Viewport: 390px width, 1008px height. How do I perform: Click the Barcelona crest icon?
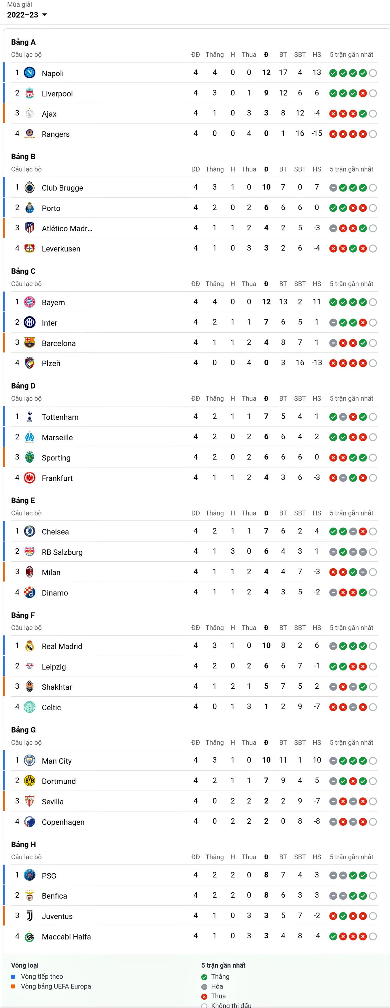30,343
